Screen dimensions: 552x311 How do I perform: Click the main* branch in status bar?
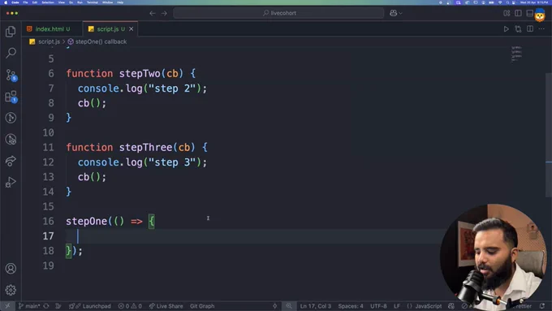29,305
